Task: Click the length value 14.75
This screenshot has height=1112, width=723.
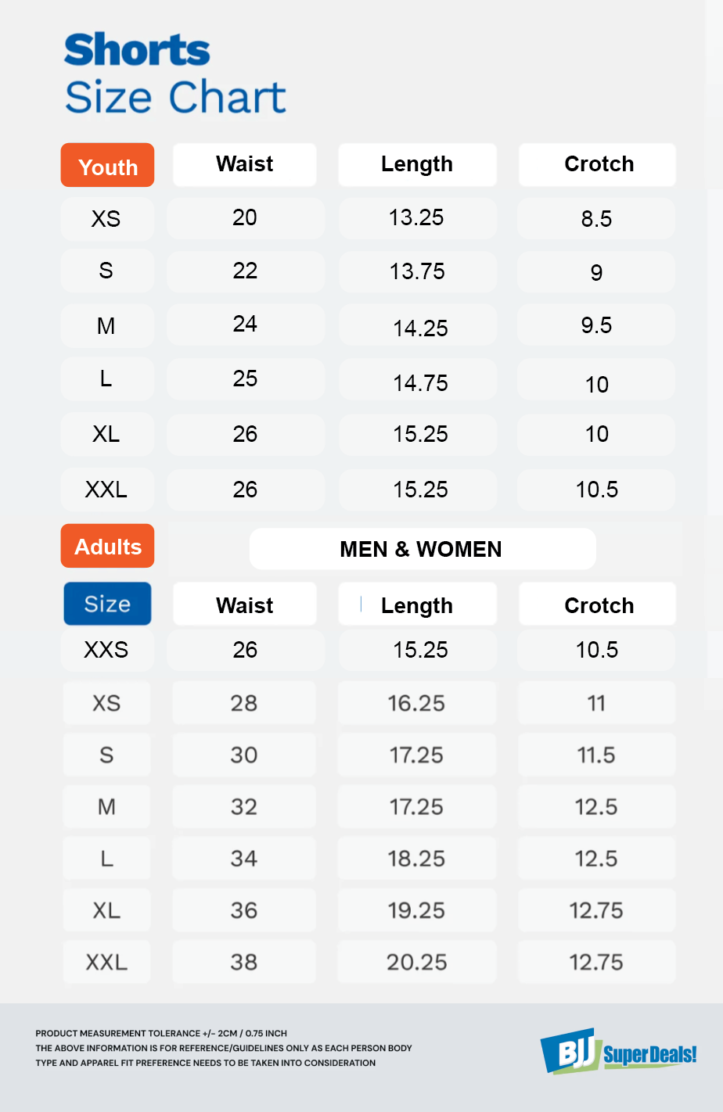Action: pyautogui.click(x=420, y=383)
